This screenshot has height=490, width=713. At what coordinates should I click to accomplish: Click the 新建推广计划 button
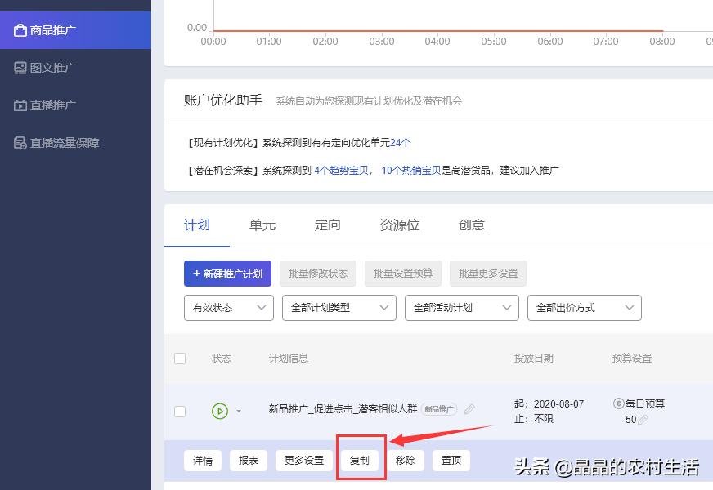point(227,274)
